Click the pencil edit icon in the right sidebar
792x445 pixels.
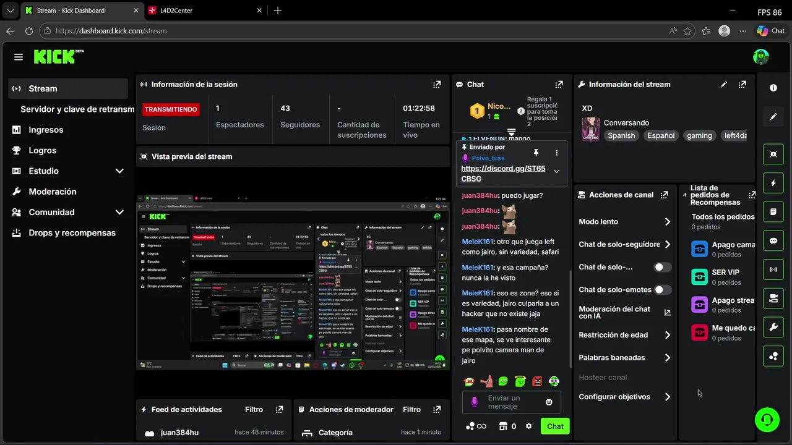(773, 116)
